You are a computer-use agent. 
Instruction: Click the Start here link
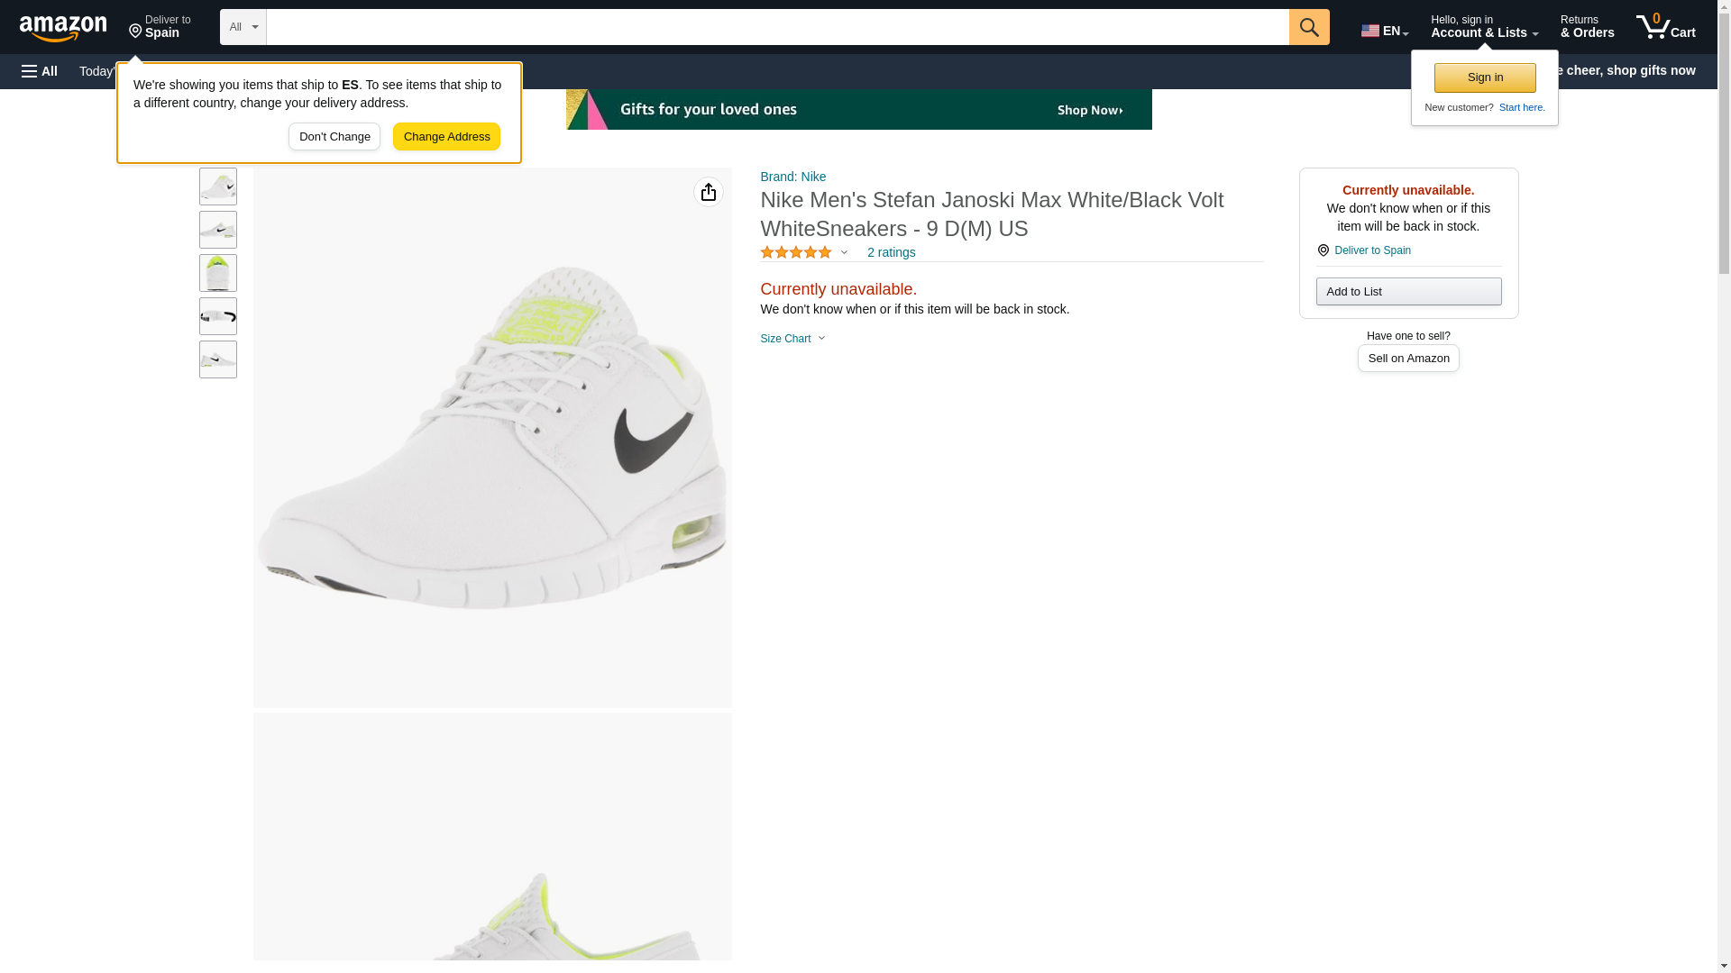1521,107
